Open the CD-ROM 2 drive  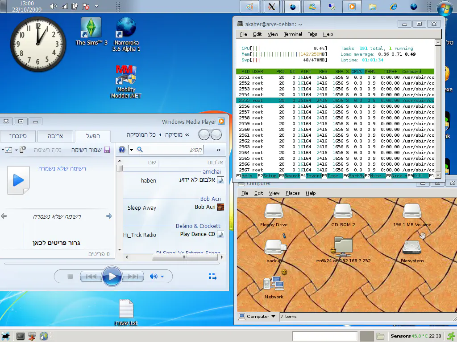pyautogui.click(x=343, y=212)
